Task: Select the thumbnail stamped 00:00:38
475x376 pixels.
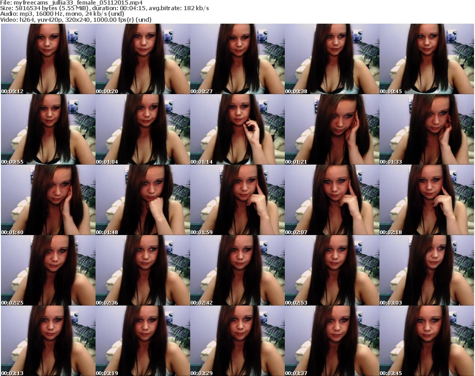Action: (332, 59)
